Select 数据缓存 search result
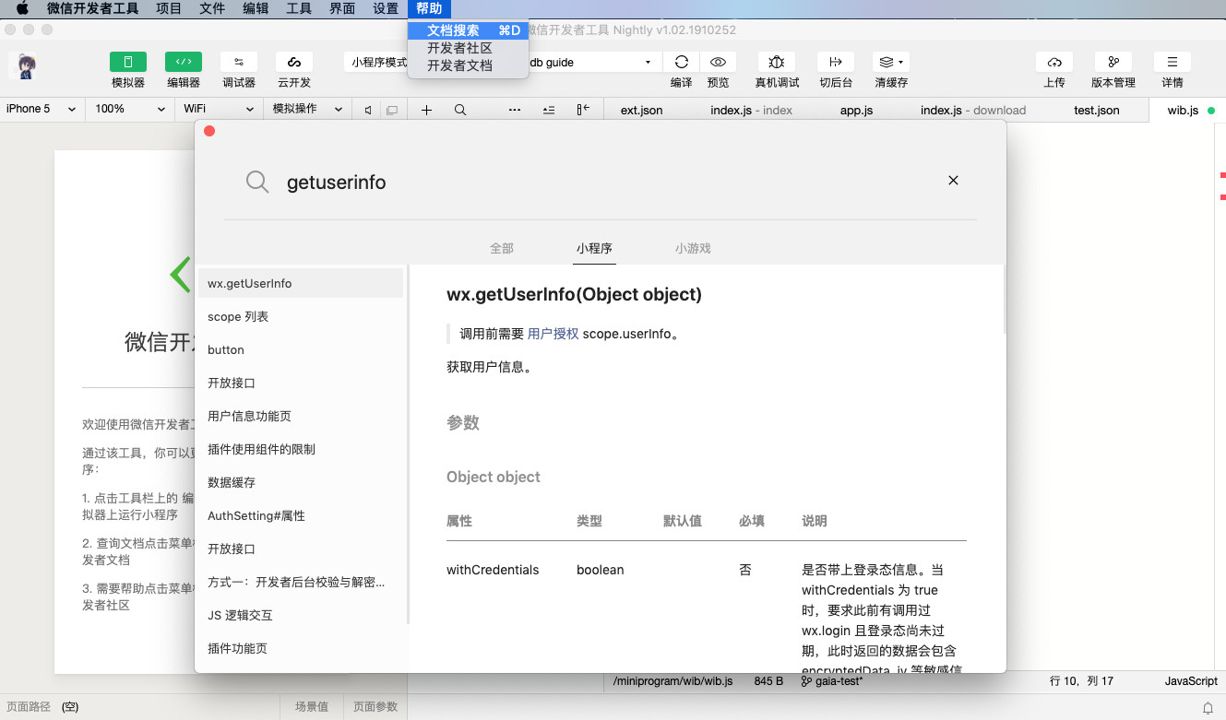This screenshot has width=1226, height=720. coord(301,482)
